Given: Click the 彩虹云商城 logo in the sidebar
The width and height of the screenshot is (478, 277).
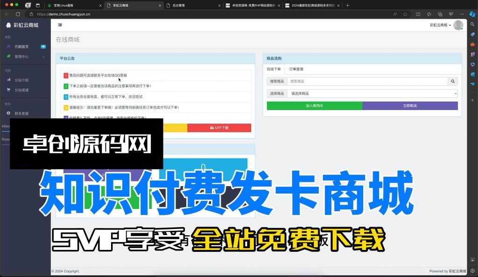Looking at the screenshot, I should coord(22,25).
